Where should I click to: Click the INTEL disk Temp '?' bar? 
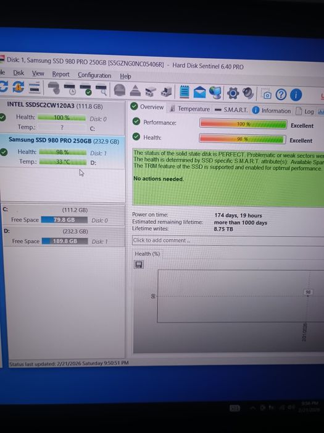tap(62, 127)
